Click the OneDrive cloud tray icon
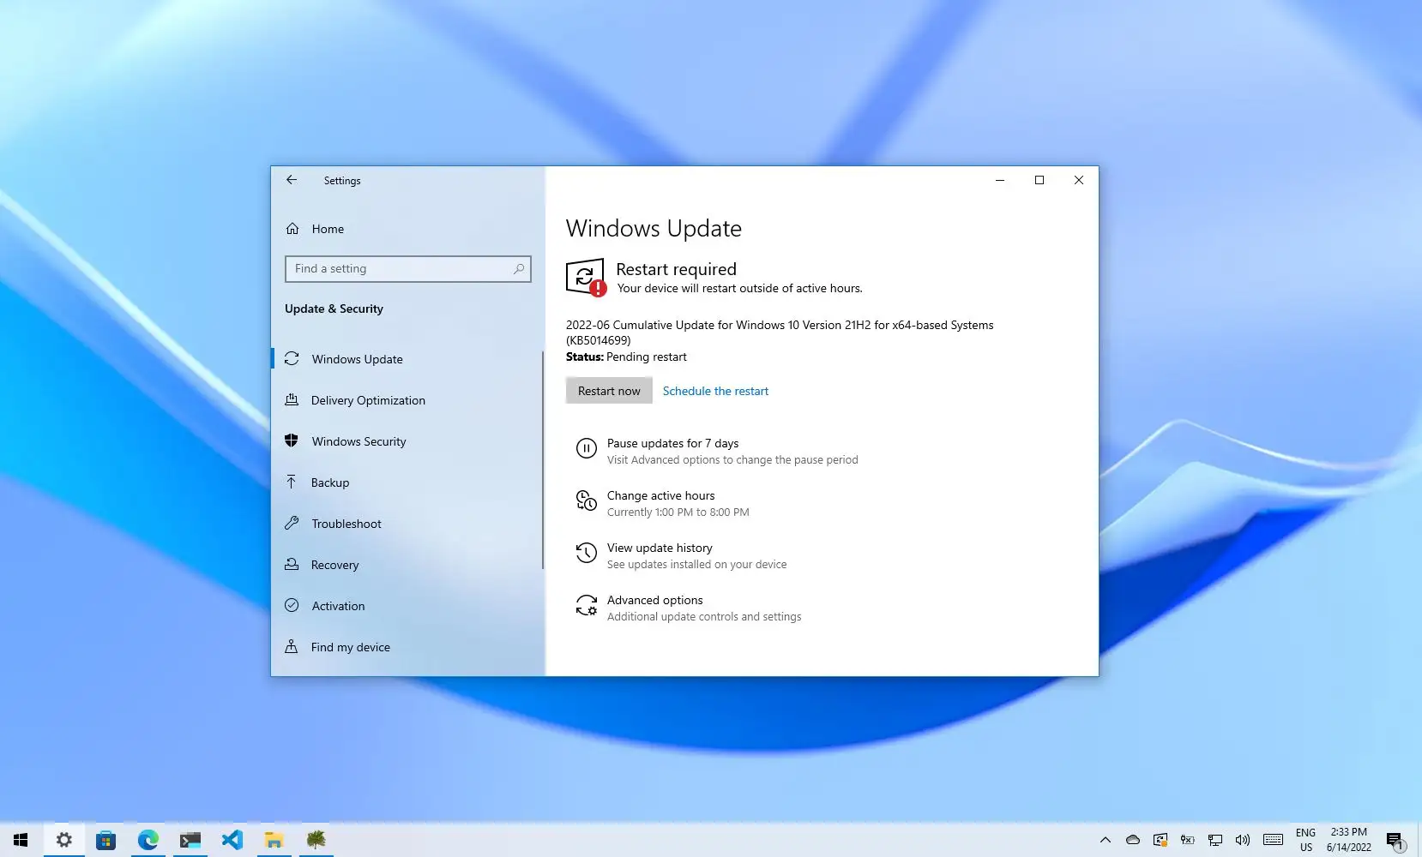Image resolution: width=1422 pixels, height=857 pixels. tap(1133, 840)
